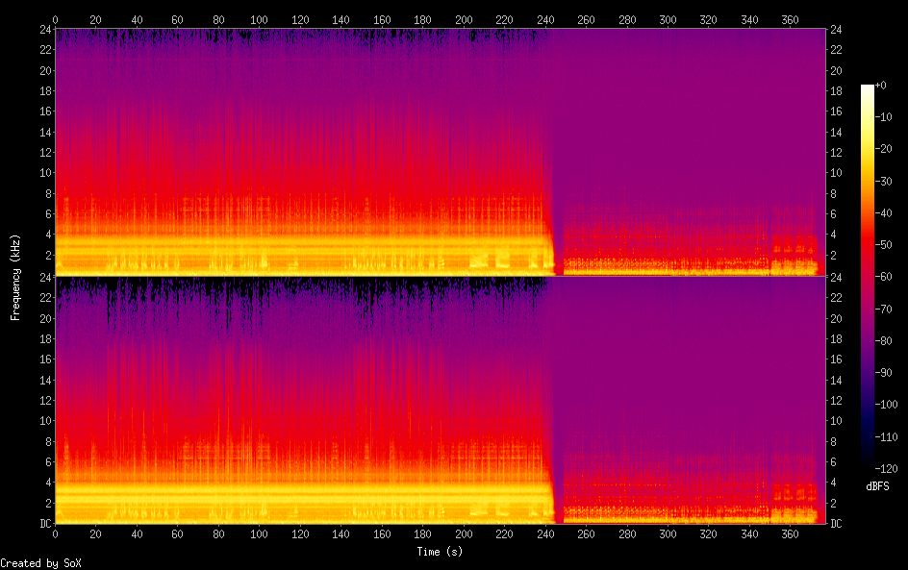Click '240' on the bottom time axis
This screenshot has width=908, height=570.
(545, 534)
